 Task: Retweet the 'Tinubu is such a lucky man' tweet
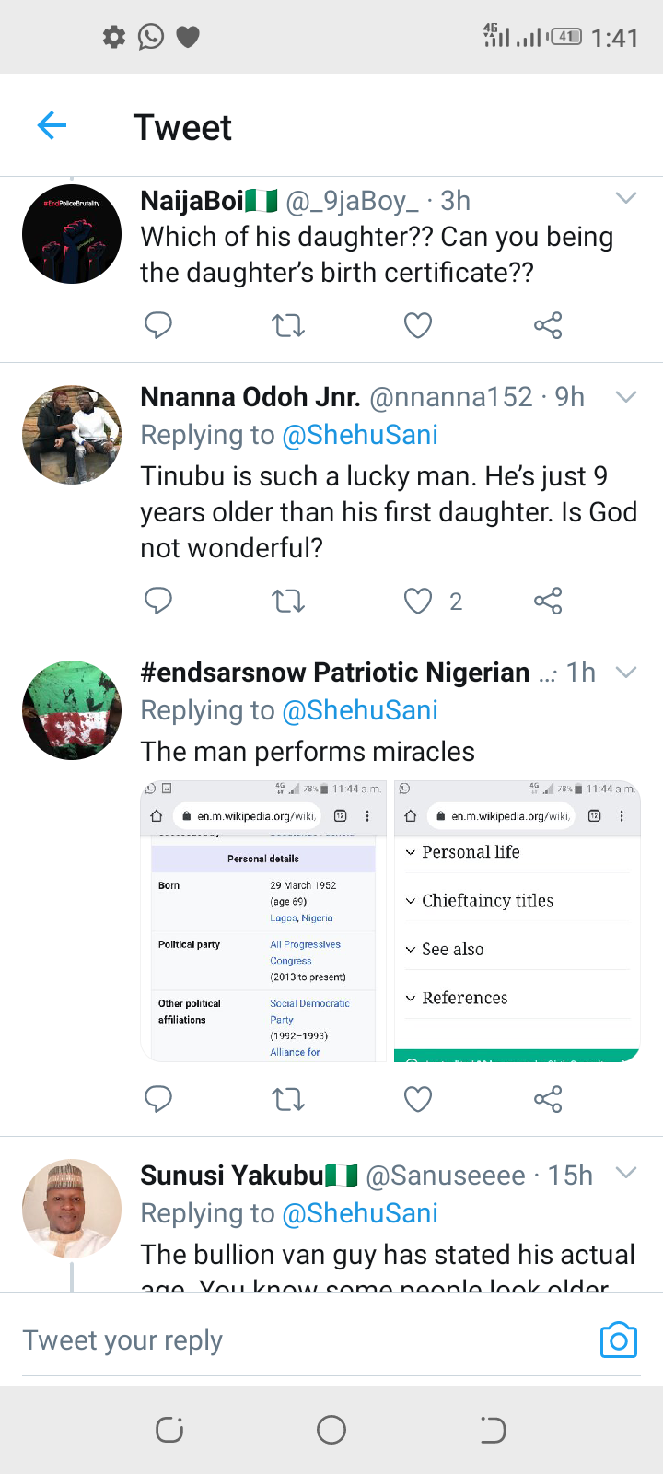[x=288, y=602]
